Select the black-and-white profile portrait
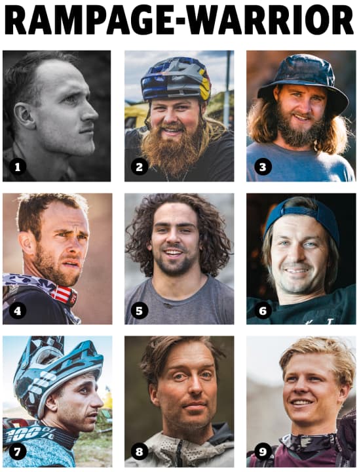Image resolution: width=359 pixels, height=472 pixels. [x=57, y=116]
